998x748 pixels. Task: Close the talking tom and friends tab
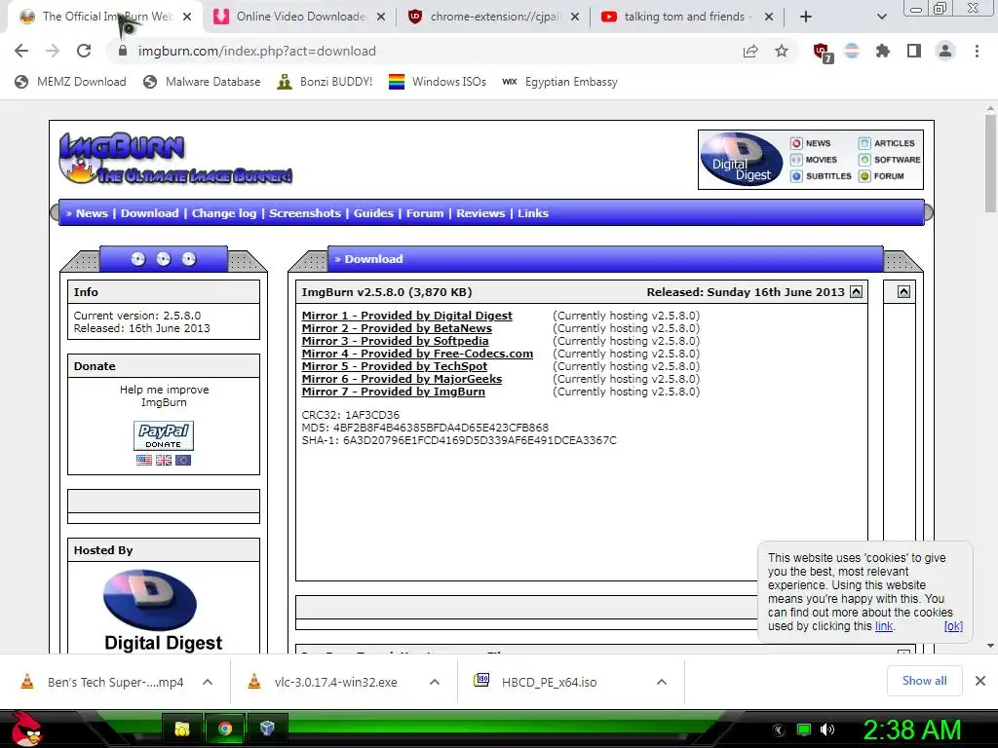pos(769,18)
